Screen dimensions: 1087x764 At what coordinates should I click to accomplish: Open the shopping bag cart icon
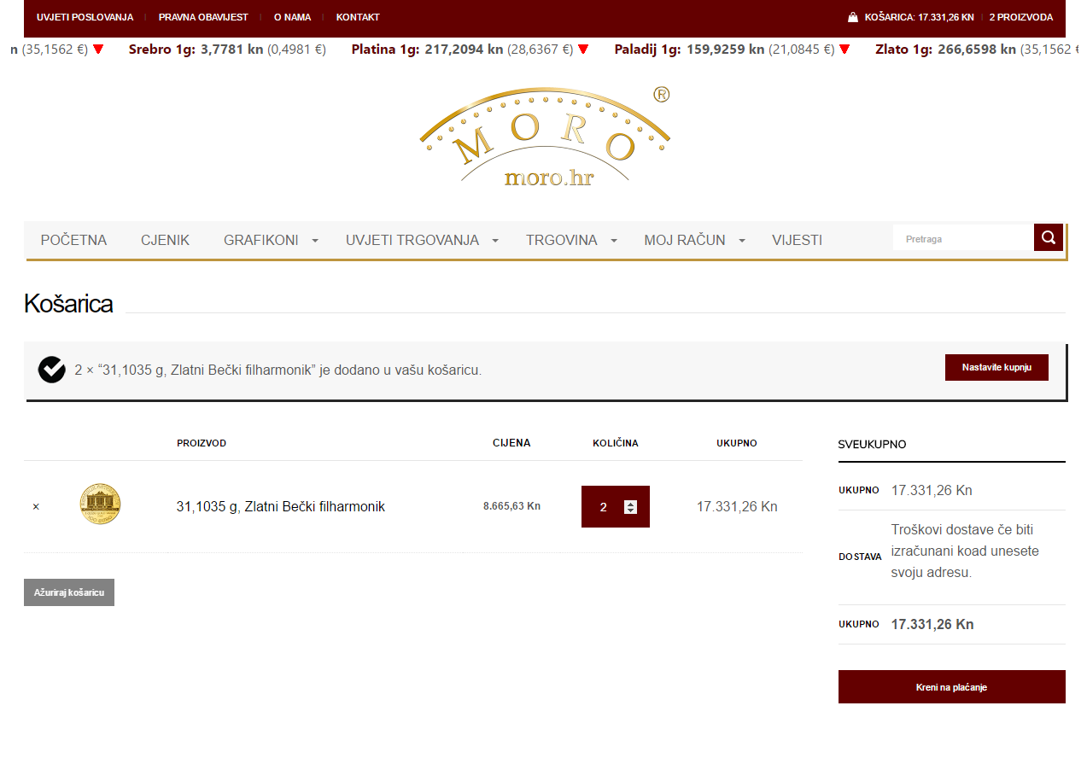click(x=853, y=17)
